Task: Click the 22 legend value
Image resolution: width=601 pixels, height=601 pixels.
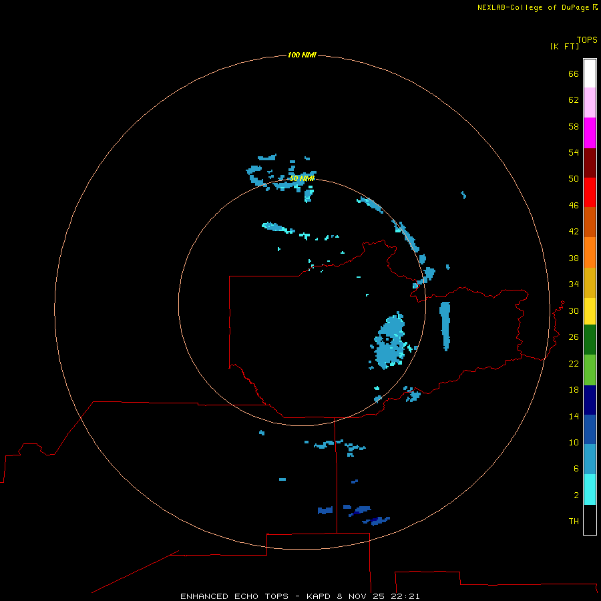Action: tap(574, 363)
